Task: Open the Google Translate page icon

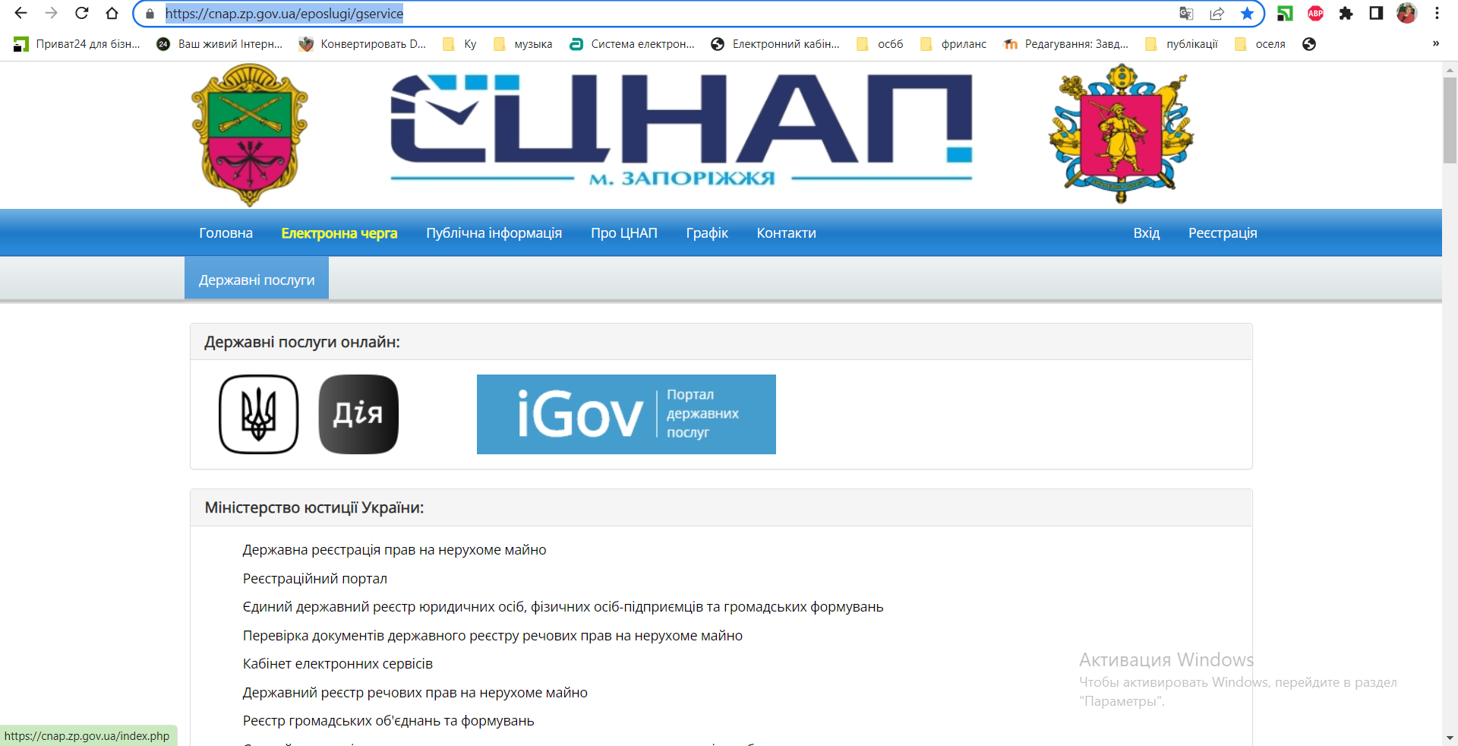Action: pyautogui.click(x=1186, y=13)
